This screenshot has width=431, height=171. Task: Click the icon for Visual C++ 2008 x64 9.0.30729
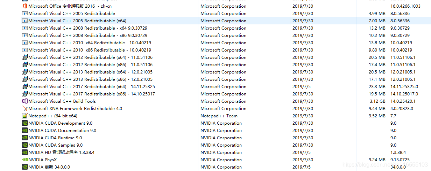25,28
